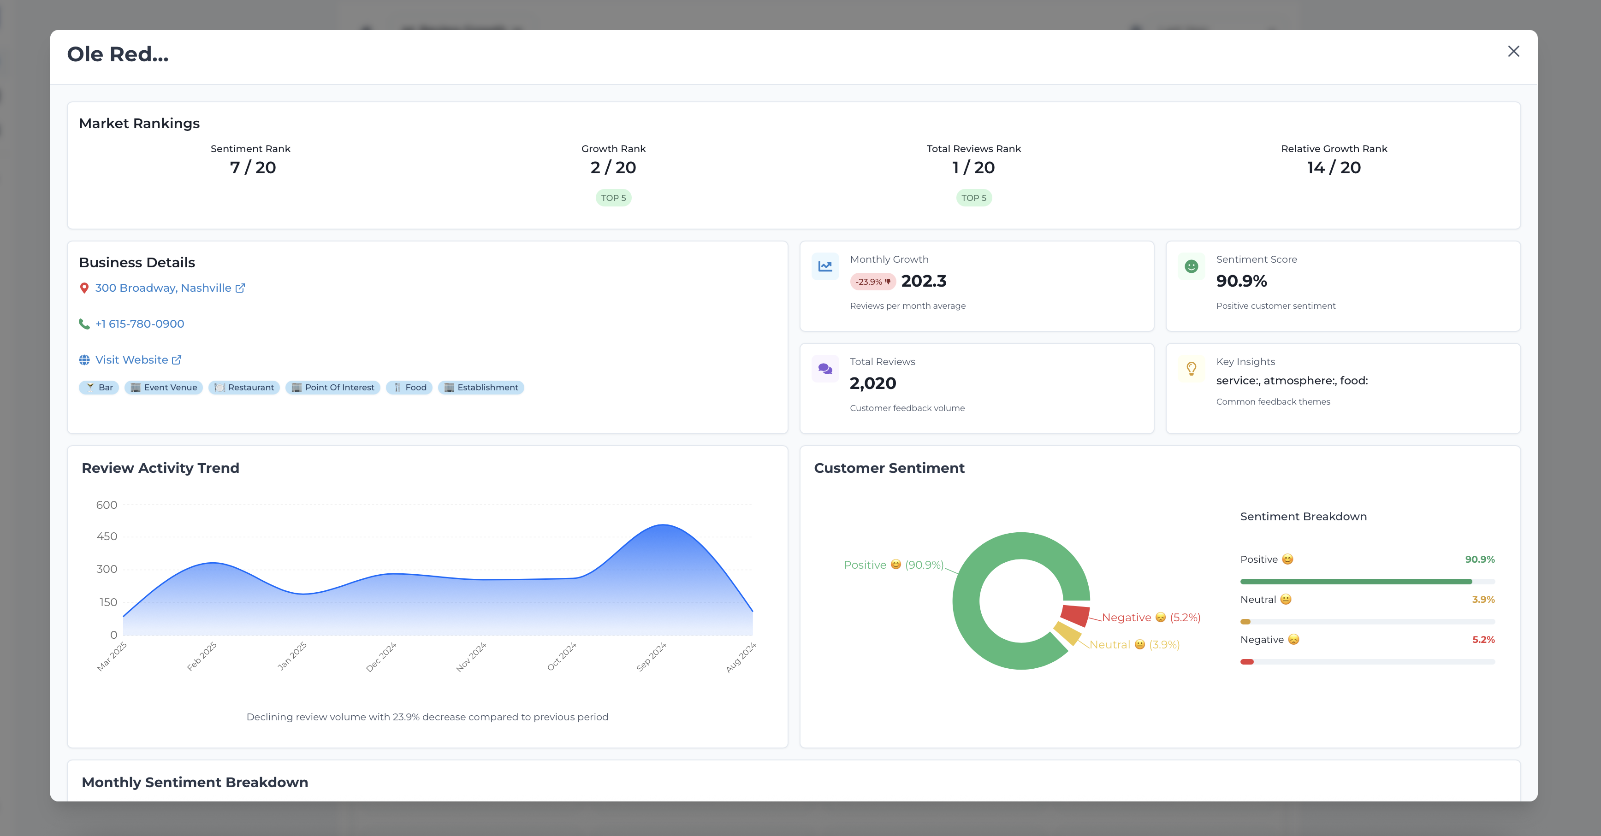Click the Growth Rank 2 / 20 value

[613, 168]
